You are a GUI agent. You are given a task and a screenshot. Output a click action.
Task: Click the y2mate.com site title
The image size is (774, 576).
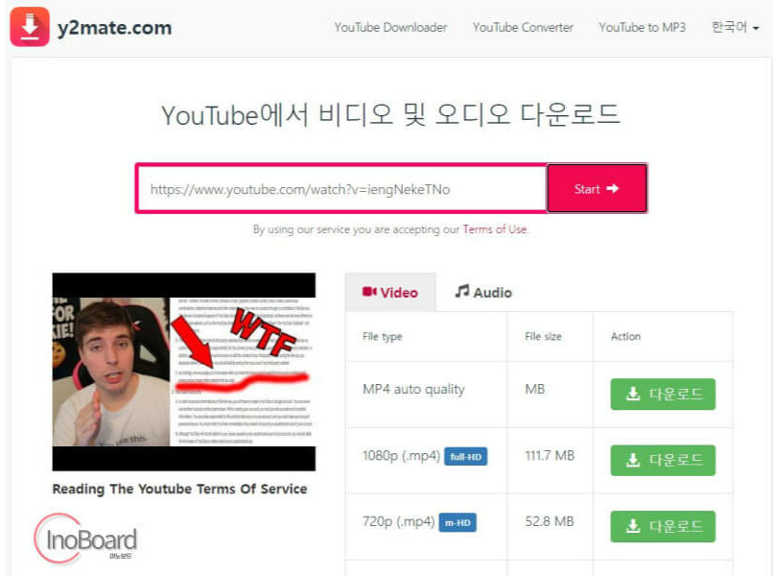(114, 28)
